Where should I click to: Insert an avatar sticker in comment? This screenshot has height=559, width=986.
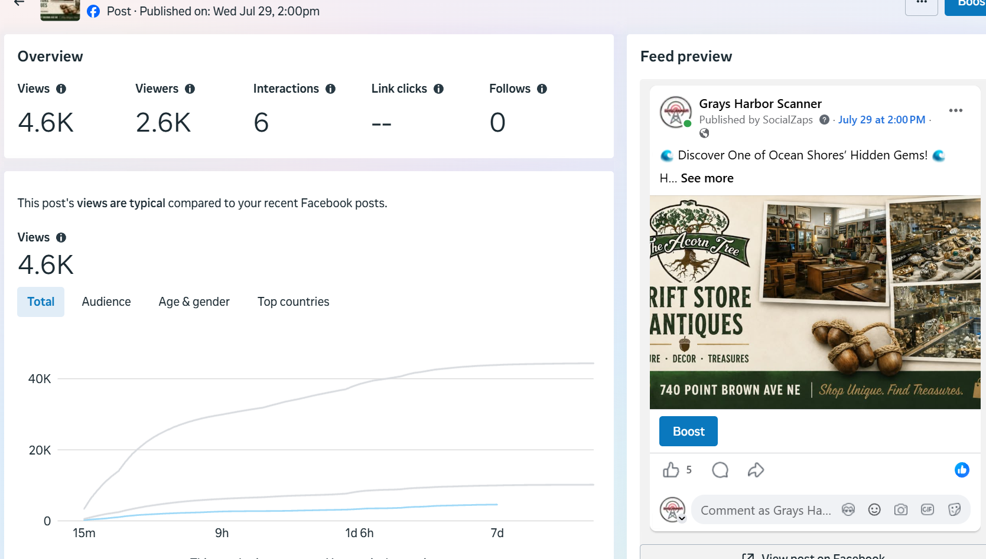(848, 510)
